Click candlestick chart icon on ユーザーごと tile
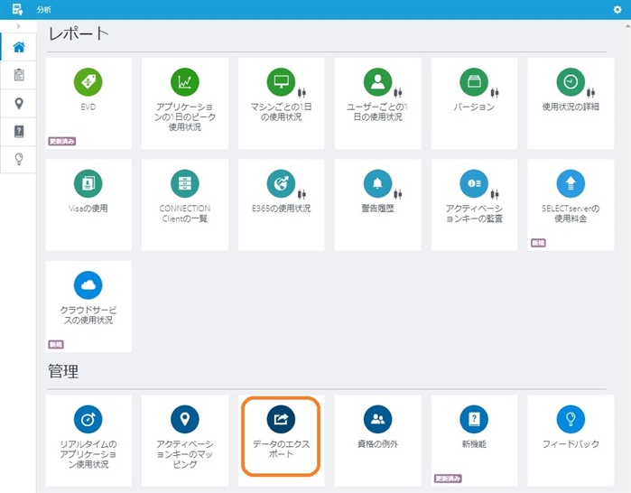The width and height of the screenshot is (631, 493). [398, 93]
